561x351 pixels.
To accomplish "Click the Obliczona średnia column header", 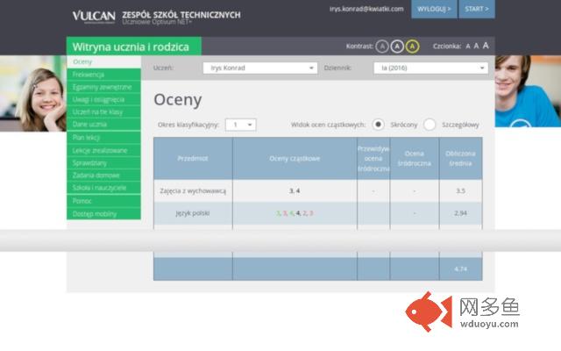I will click(x=460, y=158).
